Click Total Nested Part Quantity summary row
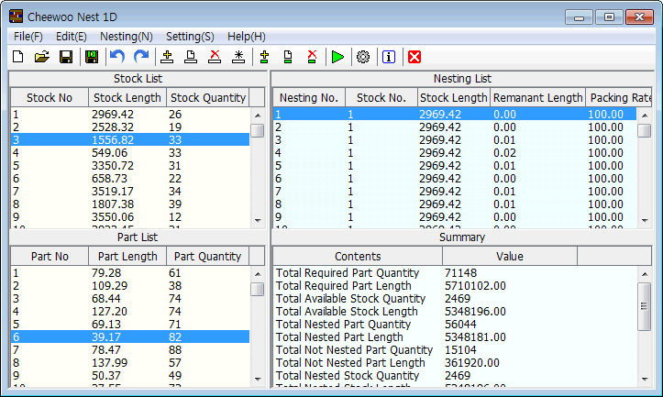This screenshot has height=397, width=663. [x=455, y=325]
